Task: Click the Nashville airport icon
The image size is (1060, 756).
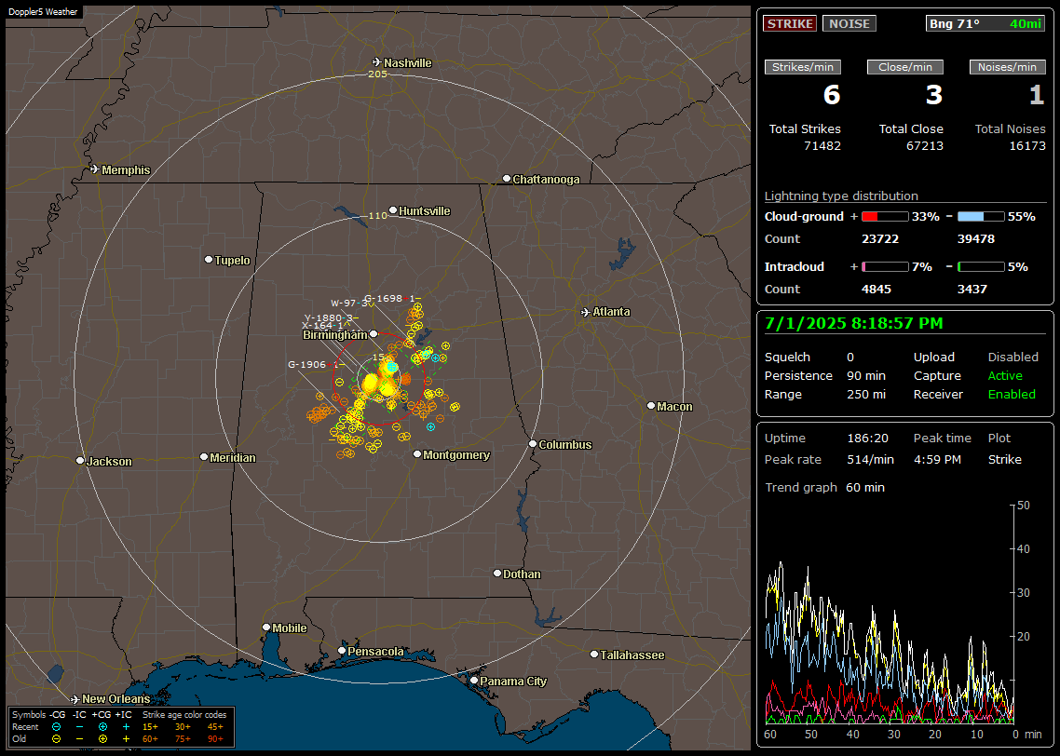Action: [x=377, y=62]
